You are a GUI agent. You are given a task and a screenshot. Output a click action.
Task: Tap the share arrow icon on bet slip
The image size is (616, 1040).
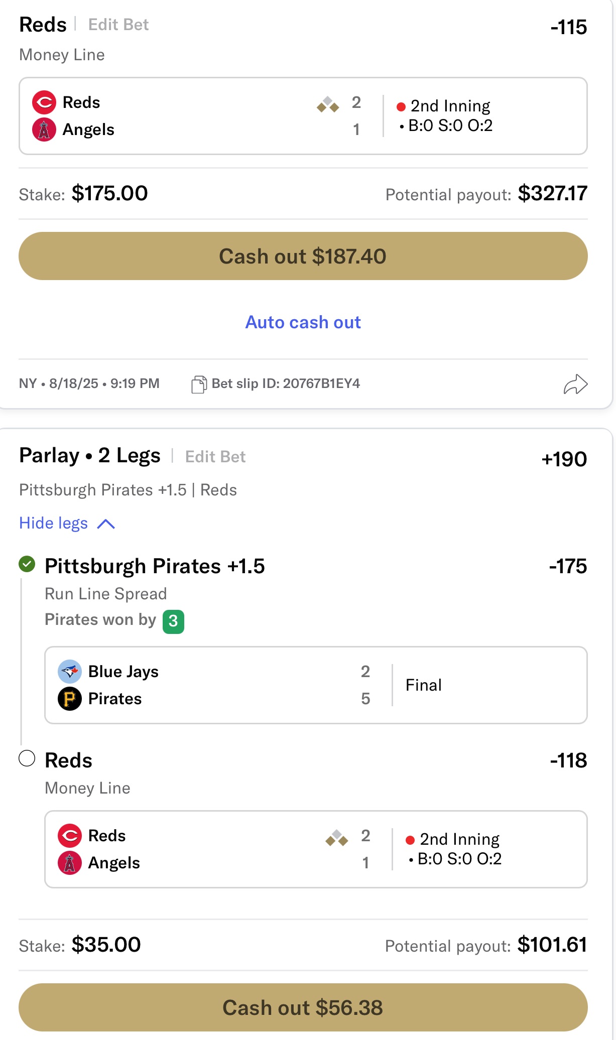point(575,384)
